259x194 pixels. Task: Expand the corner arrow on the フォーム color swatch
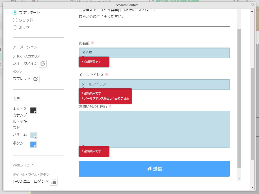click(x=35, y=137)
